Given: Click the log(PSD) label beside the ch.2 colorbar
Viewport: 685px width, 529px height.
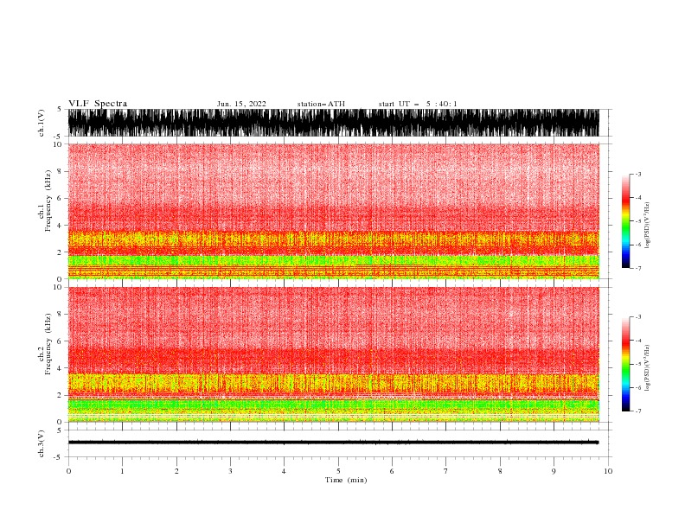Looking at the screenshot, I should point(647,367).
